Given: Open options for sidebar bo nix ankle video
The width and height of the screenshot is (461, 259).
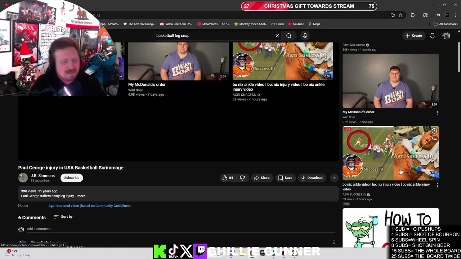Looking at the screenshot, I should coord(437,185).
